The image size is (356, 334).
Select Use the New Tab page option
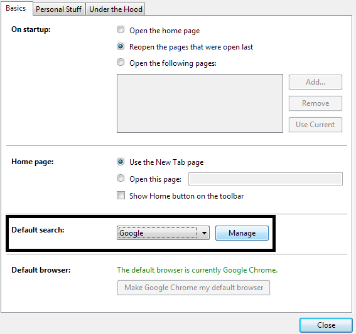pyautogui.click(x=121, y=162)
